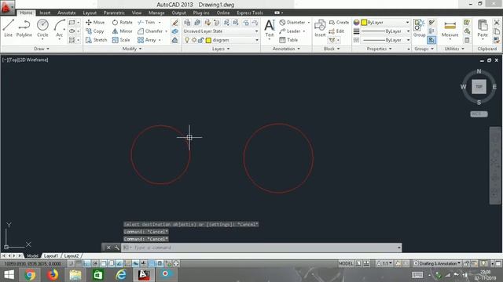Toggle the MODEL space button in status bar
503x282 pixels.
pyautogui.click(x=346, y=263)
